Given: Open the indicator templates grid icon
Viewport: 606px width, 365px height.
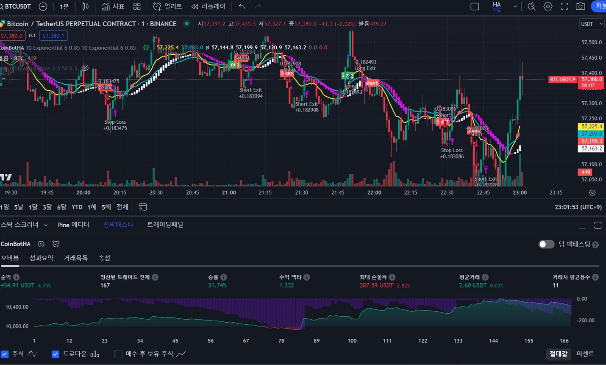Looking at the screenshot, I should [137, 6].
